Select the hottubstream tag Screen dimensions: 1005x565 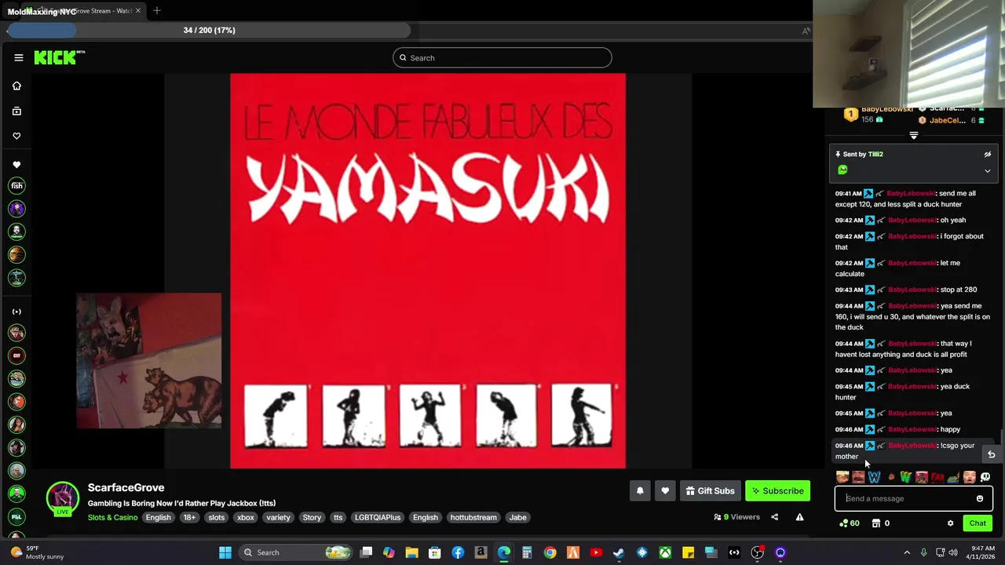(473, 517)
